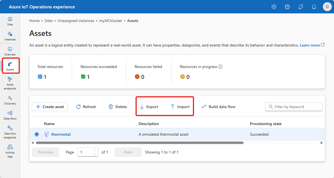Image resolution: width=334 pixels, height=178 pixels.
Task: Open Instances in the sidebar
Action: tap(10, 36)
